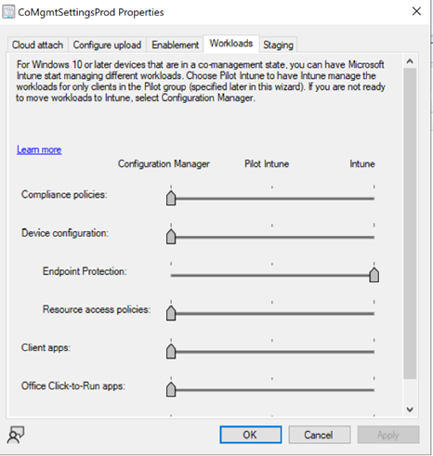Click the Device configuration label
The height and width of the screenshot is (456, 433).
coord(65,233)
